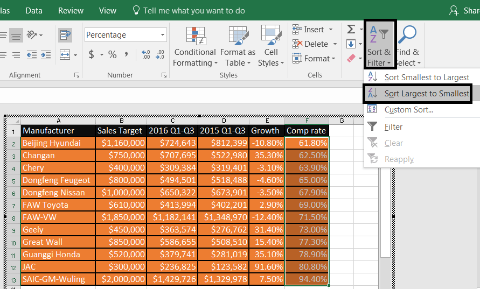The width and height of the screenshot is (480, 289).
Task: Select column C header
Action: tap(172, 121)
